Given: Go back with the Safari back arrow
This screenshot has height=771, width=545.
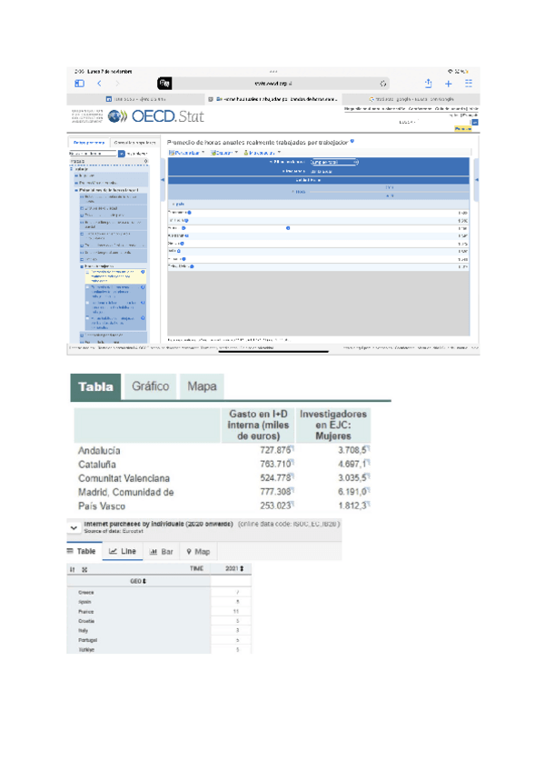Looking at the screenshot, I should coord(98,83).
